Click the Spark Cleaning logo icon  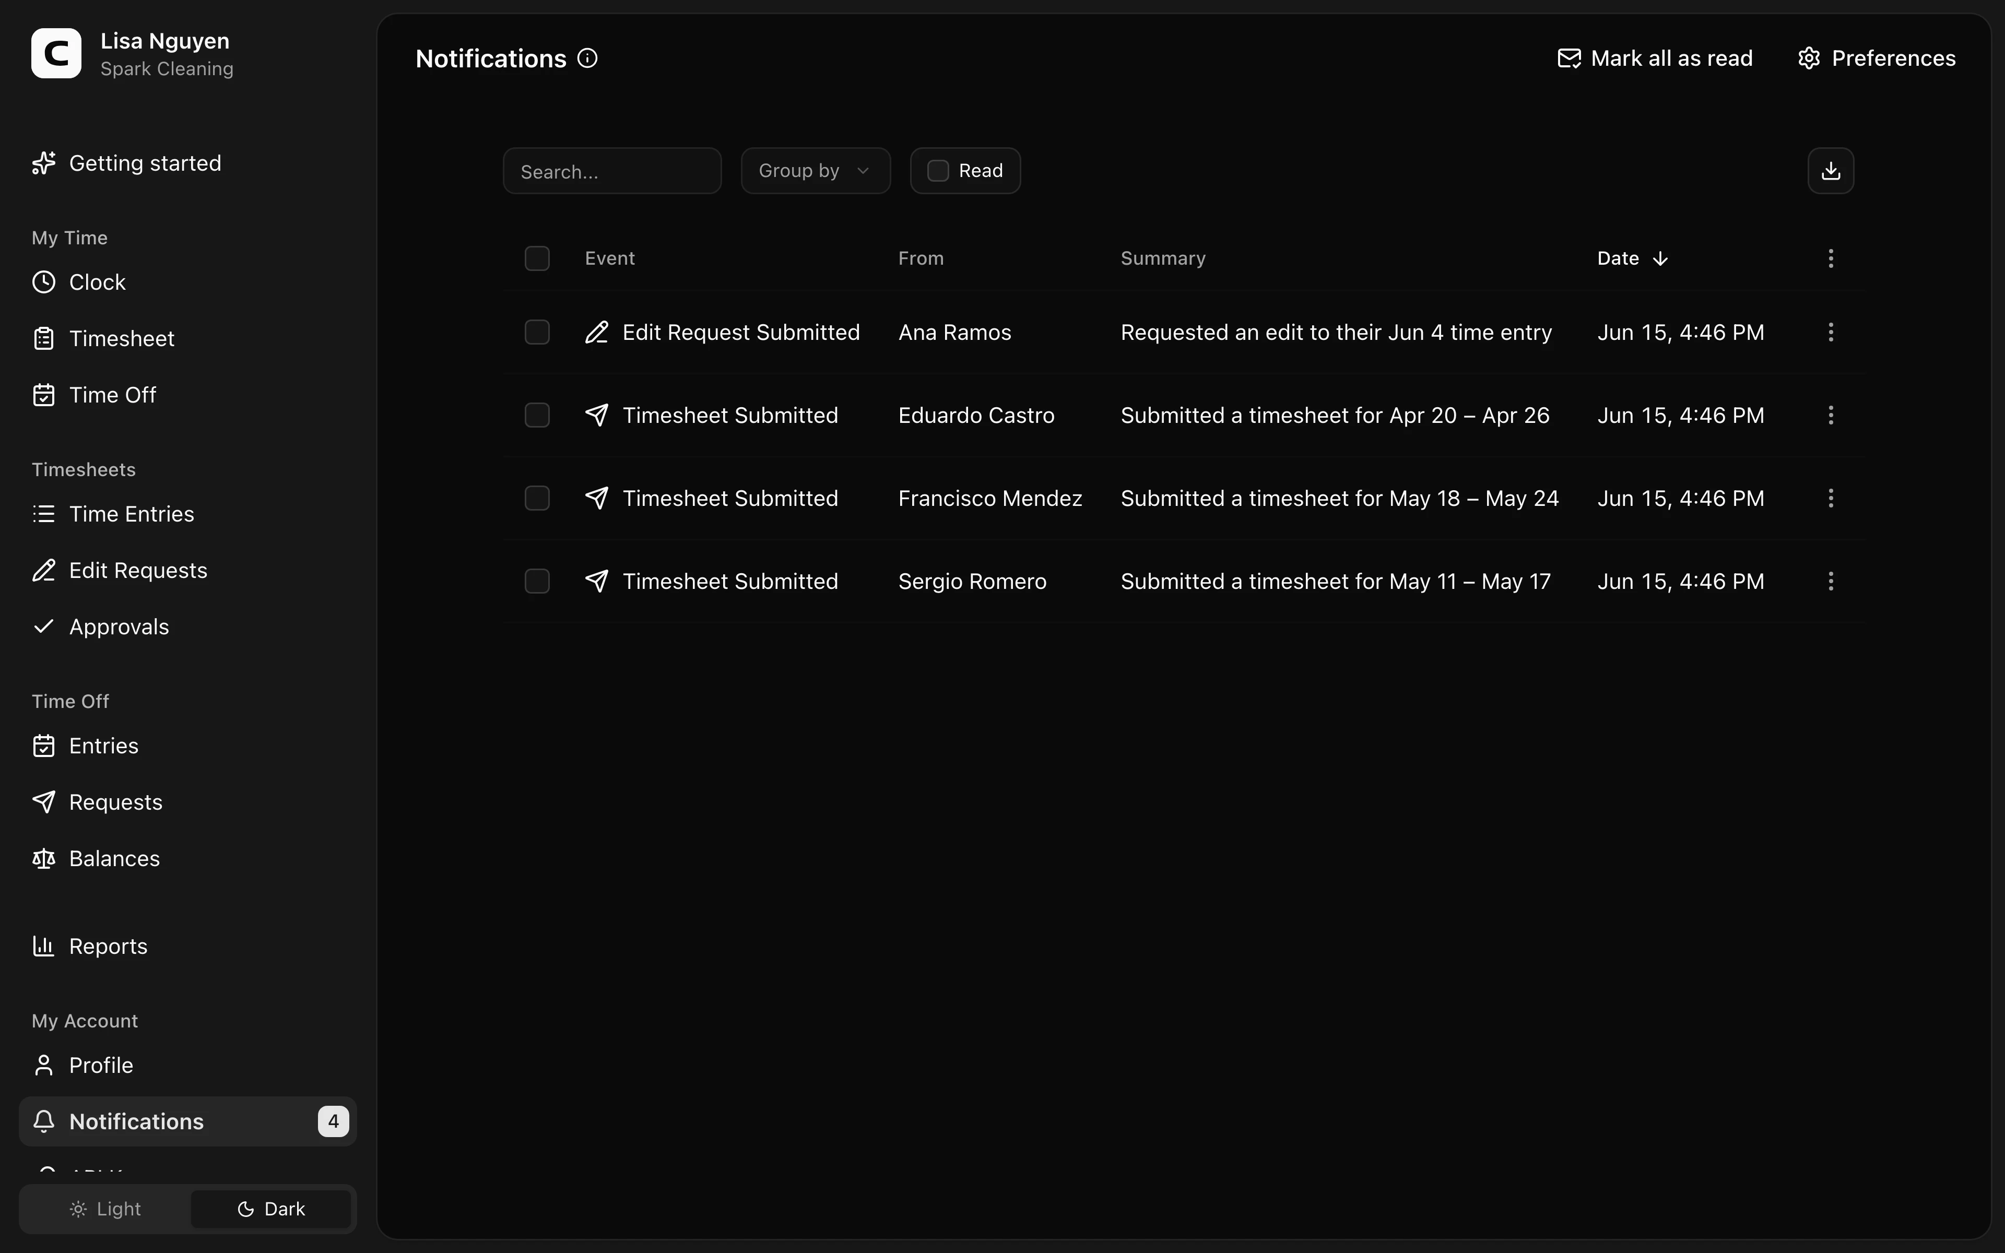(x=56, y=54)
